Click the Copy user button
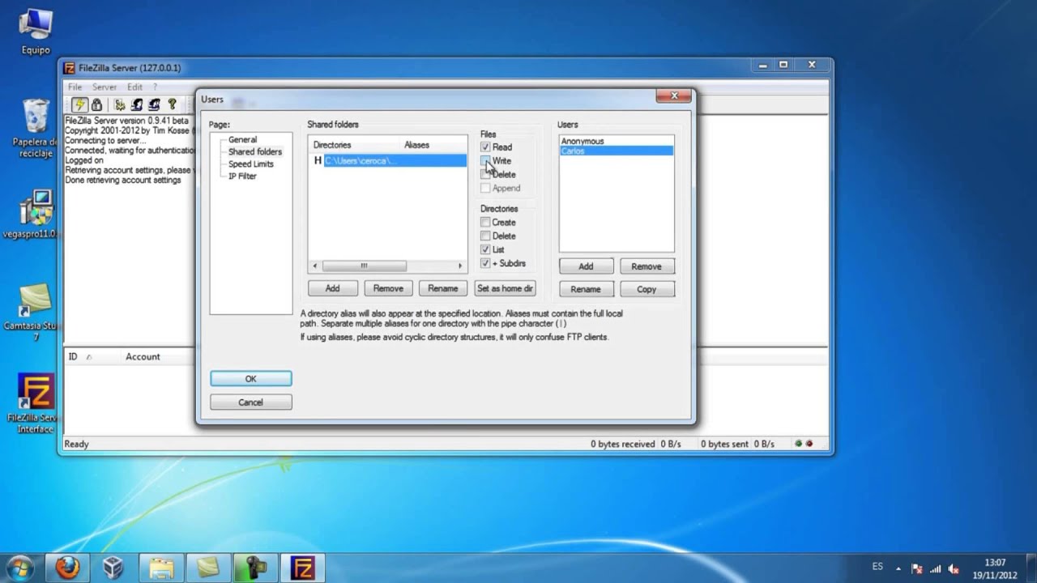1037x583 pixels. point(647,289)
